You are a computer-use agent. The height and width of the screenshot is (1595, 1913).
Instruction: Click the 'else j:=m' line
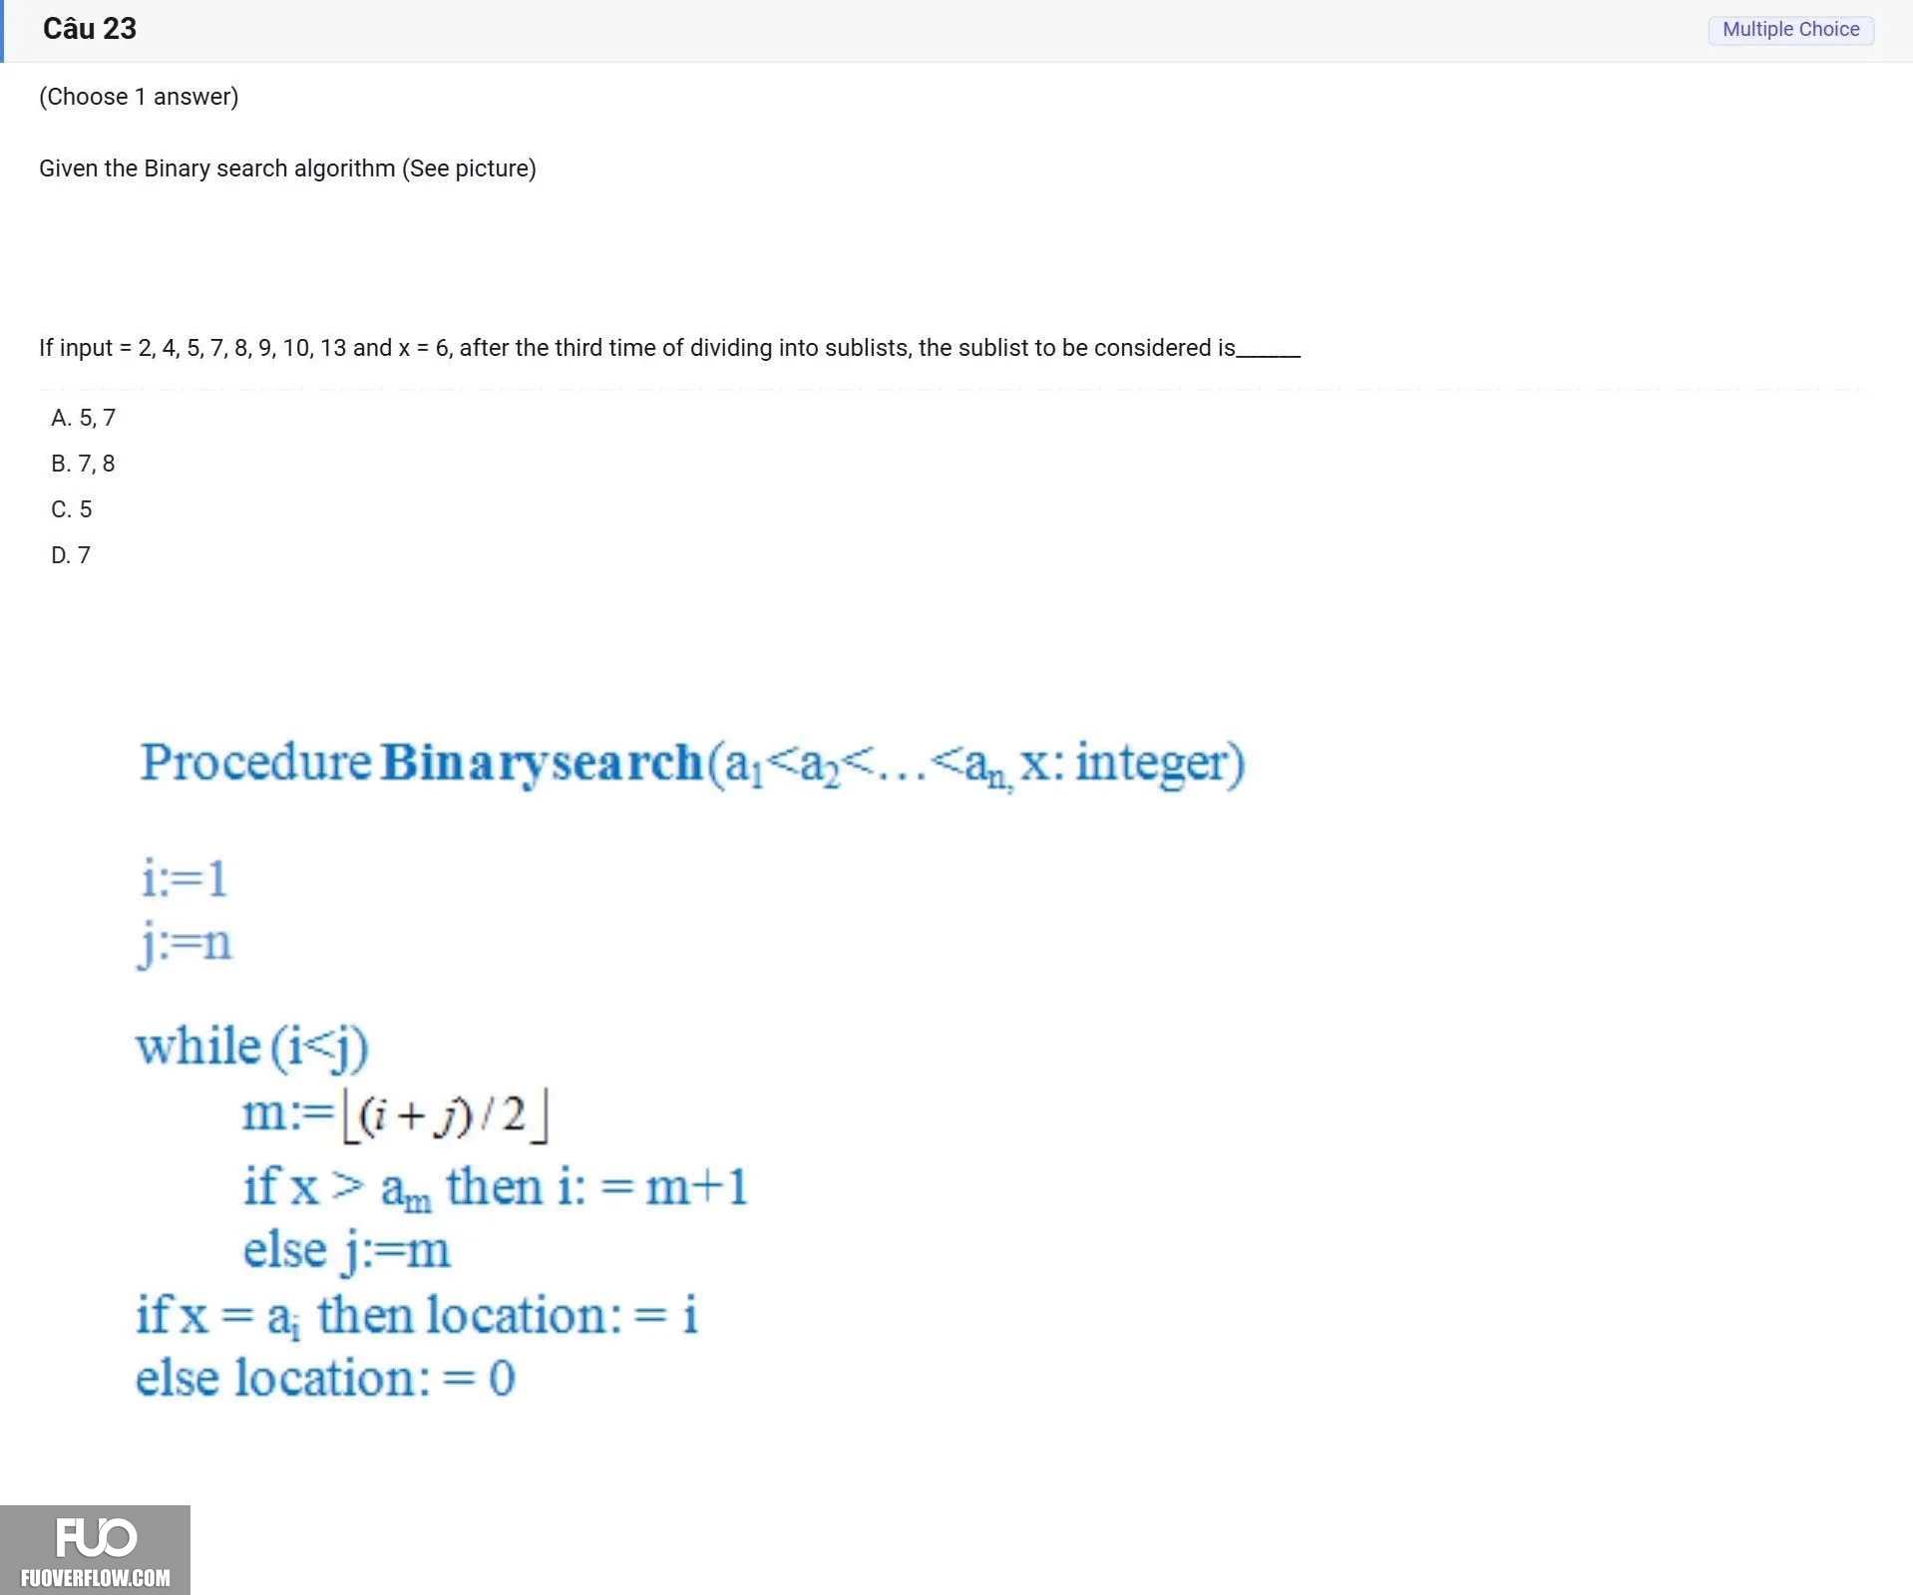point(347,1250)
